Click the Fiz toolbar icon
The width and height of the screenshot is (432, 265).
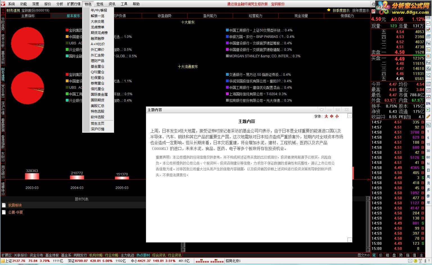click(428, 62)
